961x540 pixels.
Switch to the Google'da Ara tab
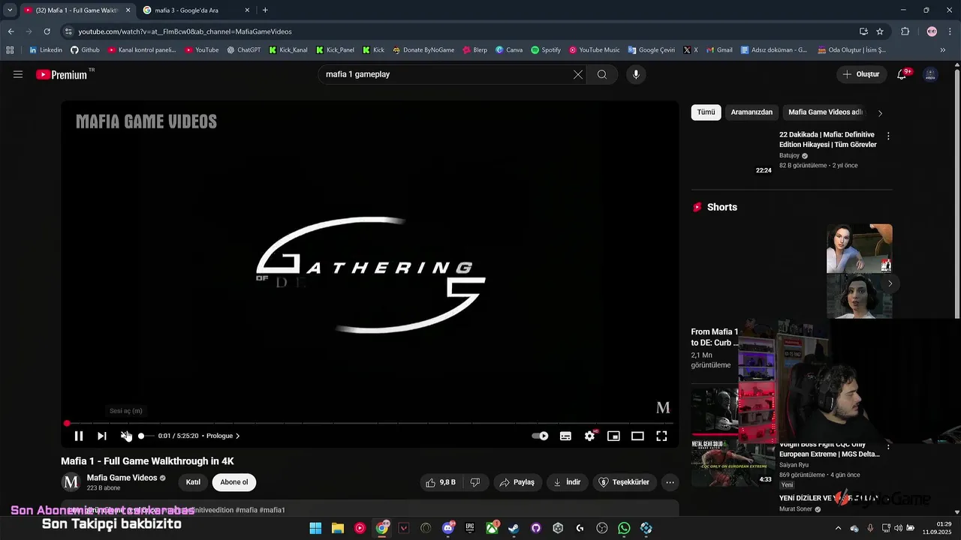[x=195, y=10]
